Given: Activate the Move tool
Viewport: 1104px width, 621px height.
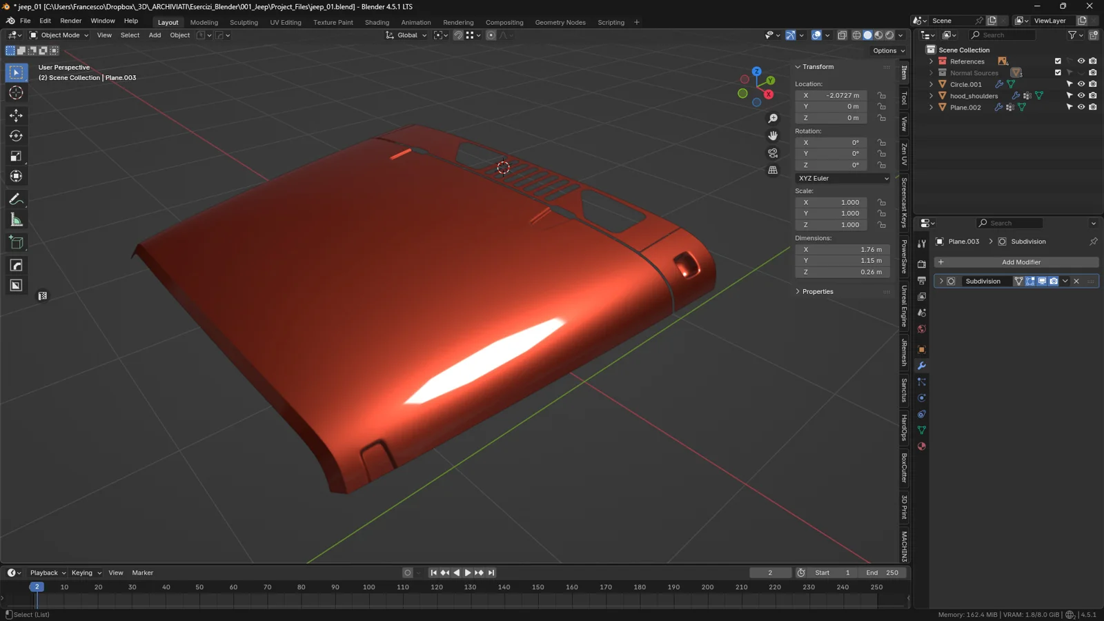Looking at the screenshot, I should 16,115.
